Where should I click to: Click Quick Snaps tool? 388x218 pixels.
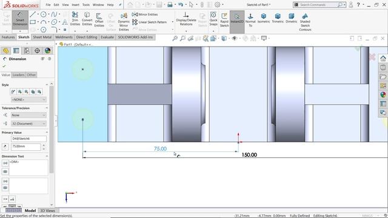tap(213, 19)
